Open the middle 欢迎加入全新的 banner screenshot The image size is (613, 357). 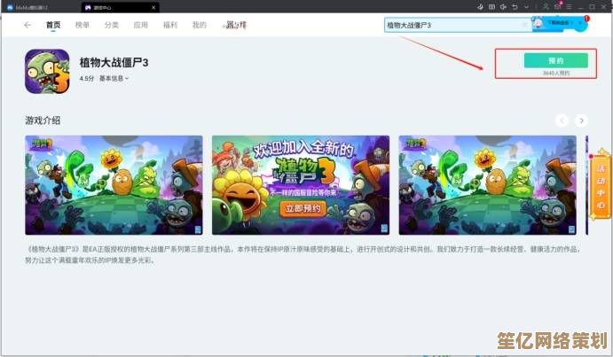pos(301,185)
